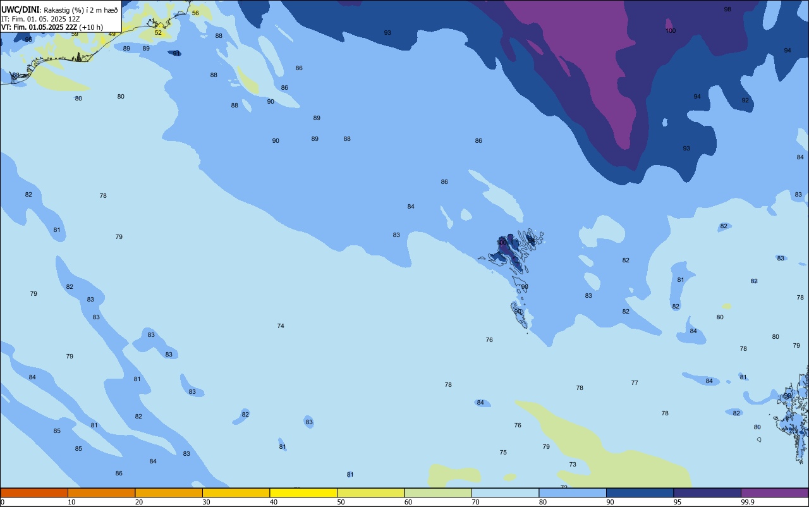The image size is (809, 507).
Task: Click the humidity value '98' on the map
Action: 727,9
